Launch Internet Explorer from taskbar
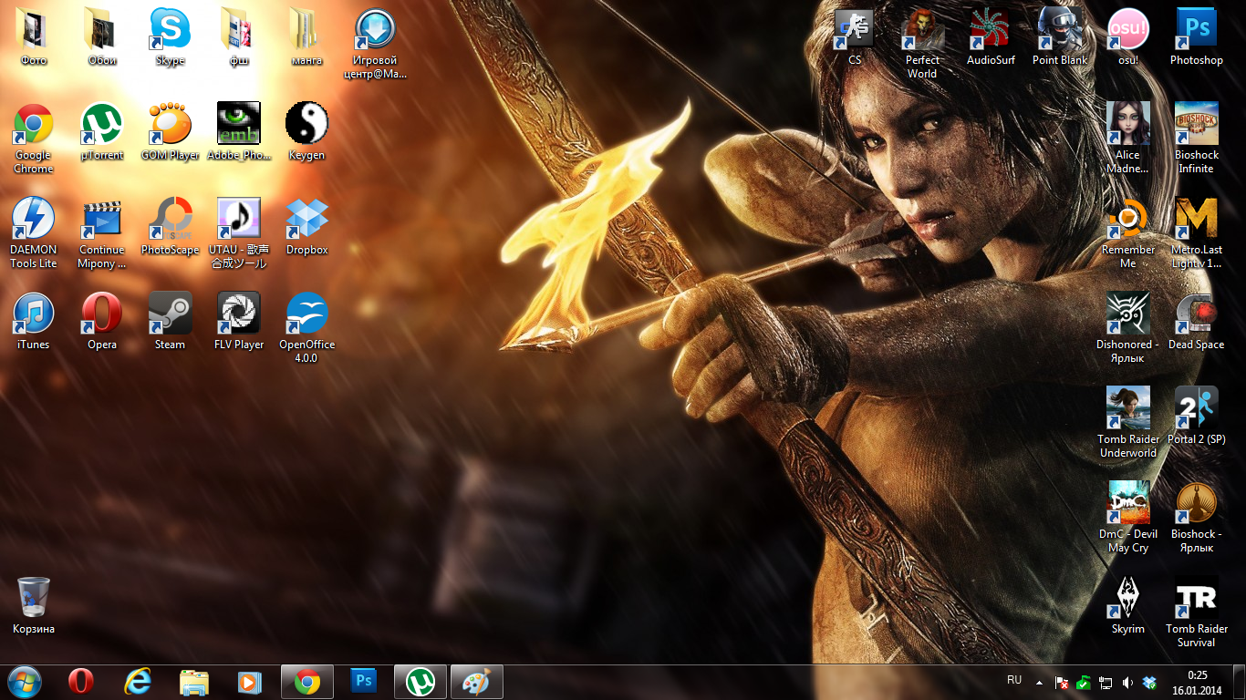The height and width of the screenshot is (700, 1246). point(138,682)
